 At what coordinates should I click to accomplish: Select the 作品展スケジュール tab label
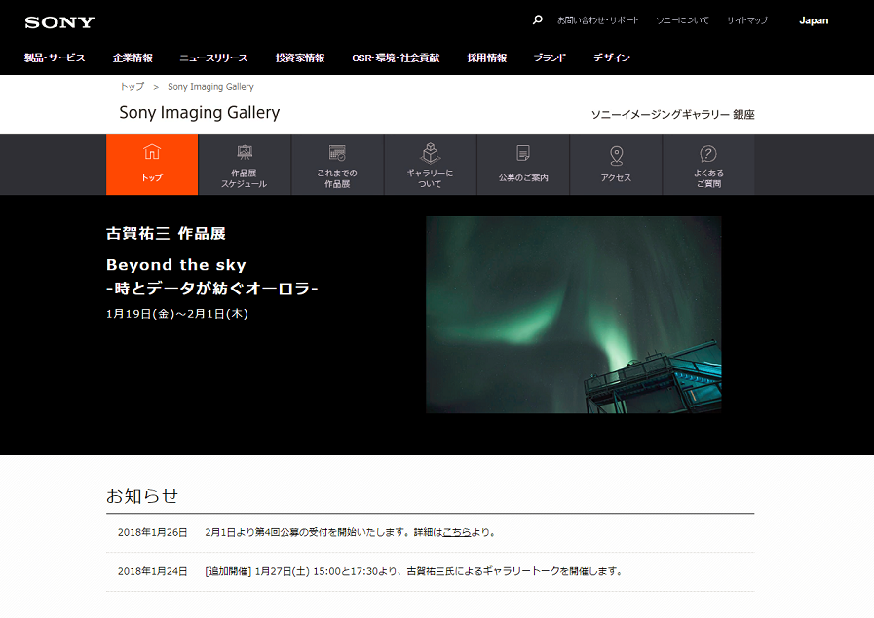pos(245,178)
